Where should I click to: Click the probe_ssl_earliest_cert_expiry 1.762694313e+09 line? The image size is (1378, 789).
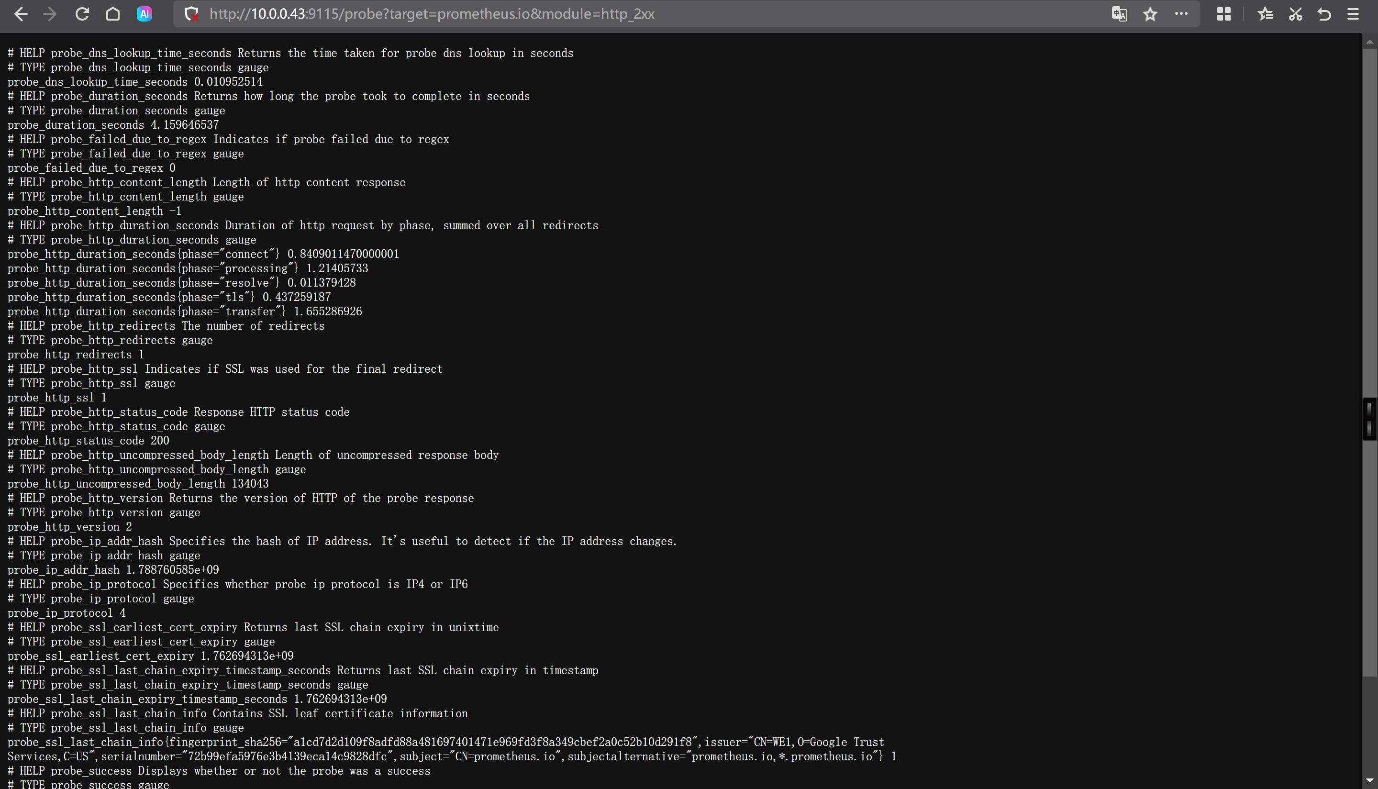click(151, 656)
